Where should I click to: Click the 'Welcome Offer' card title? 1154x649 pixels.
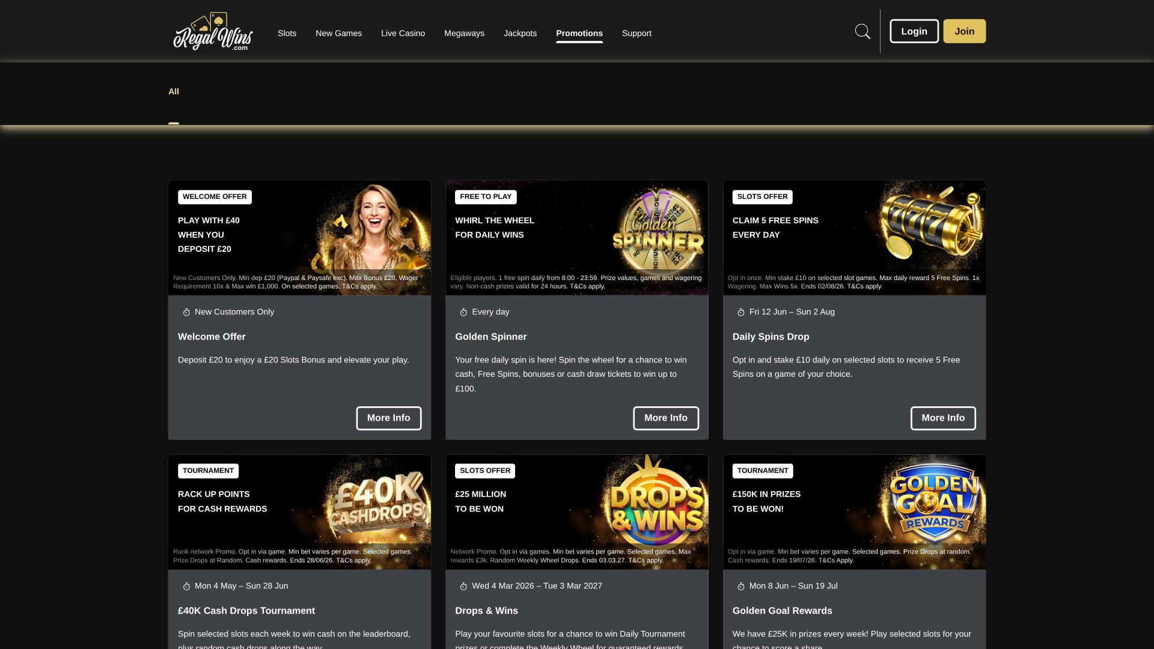click(212, 337)
